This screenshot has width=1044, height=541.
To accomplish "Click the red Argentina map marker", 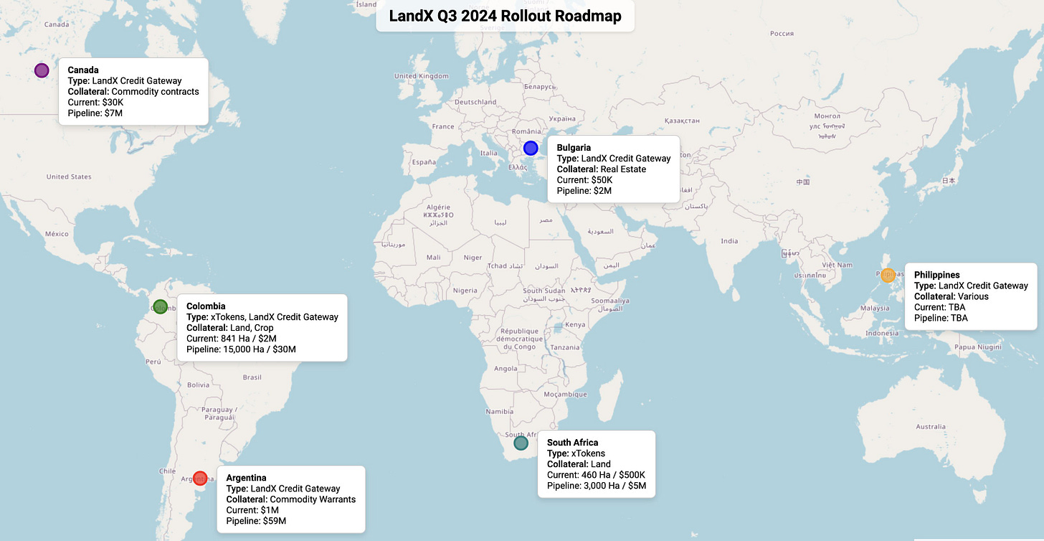I will 200,479.
